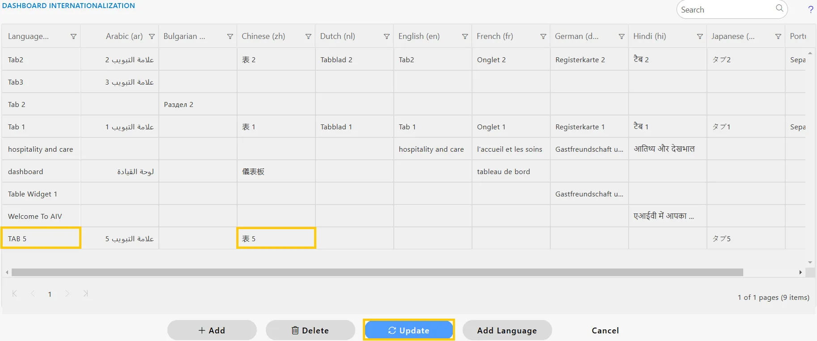Select 'dashboard' language cell
The width and height of the screenshot is (817, 341).
pyautogui.click(x=41, y=171)
